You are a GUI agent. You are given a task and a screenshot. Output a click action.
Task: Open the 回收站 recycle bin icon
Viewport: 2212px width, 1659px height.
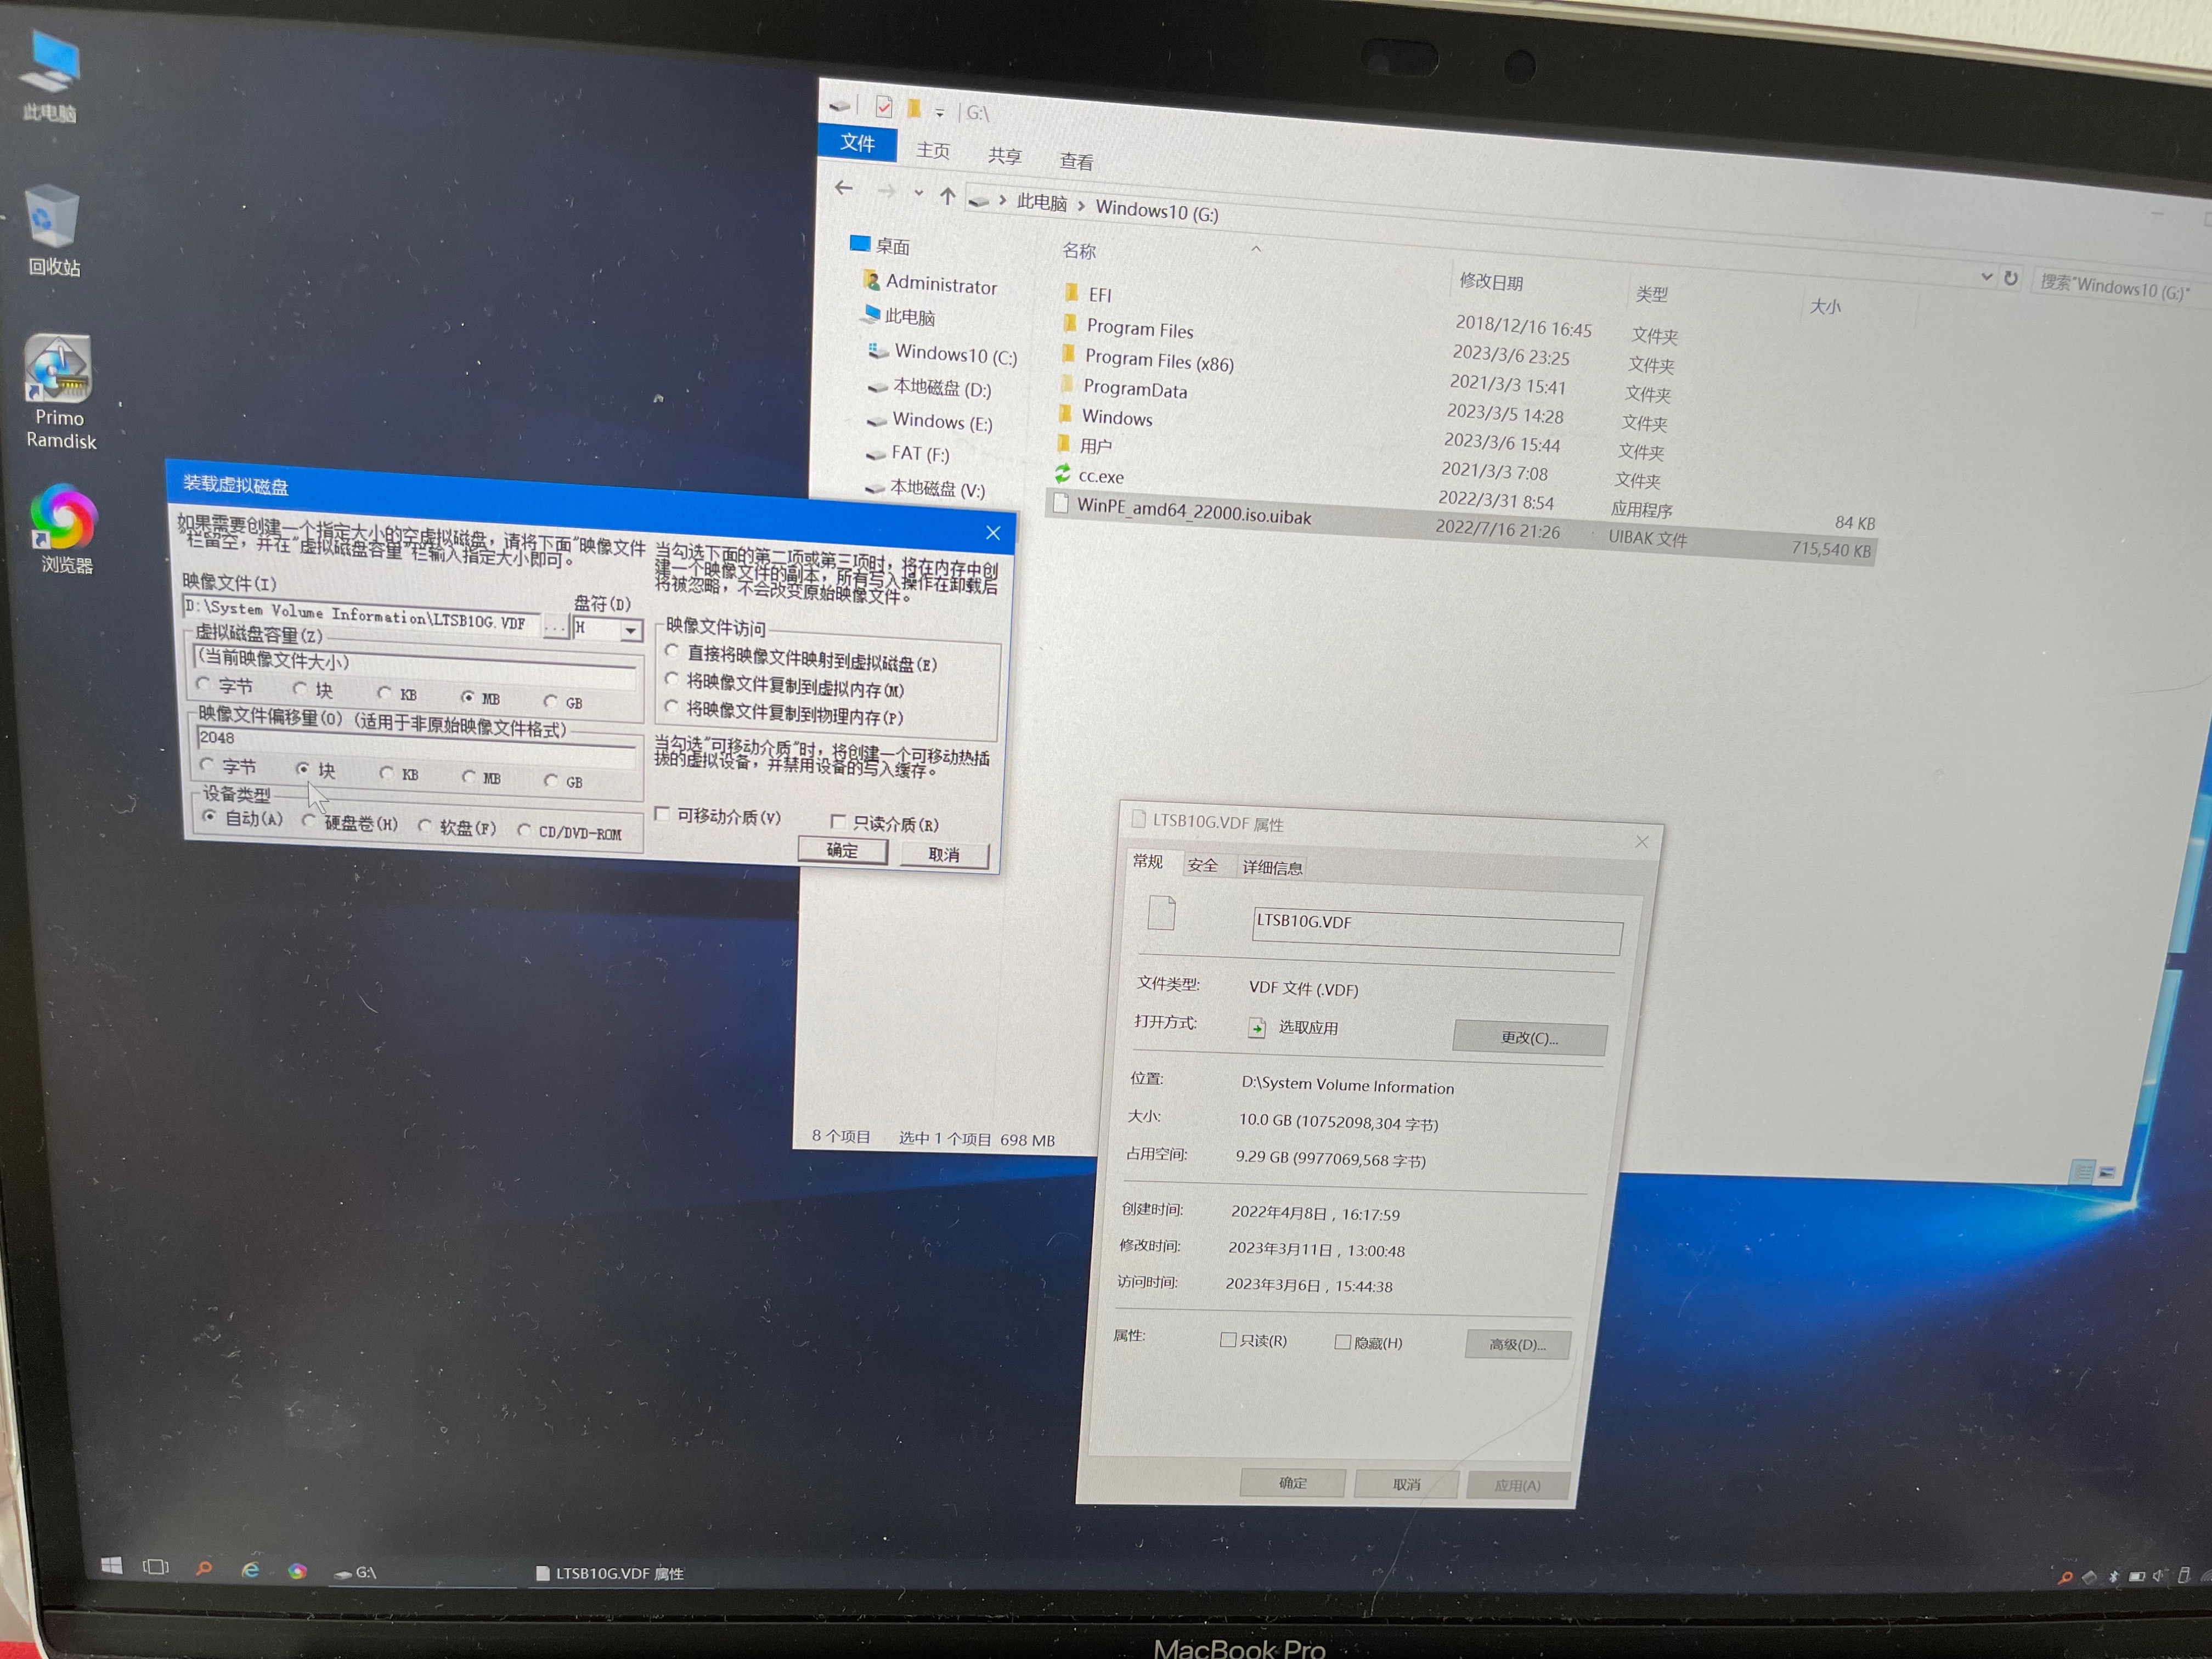point(52,230)
